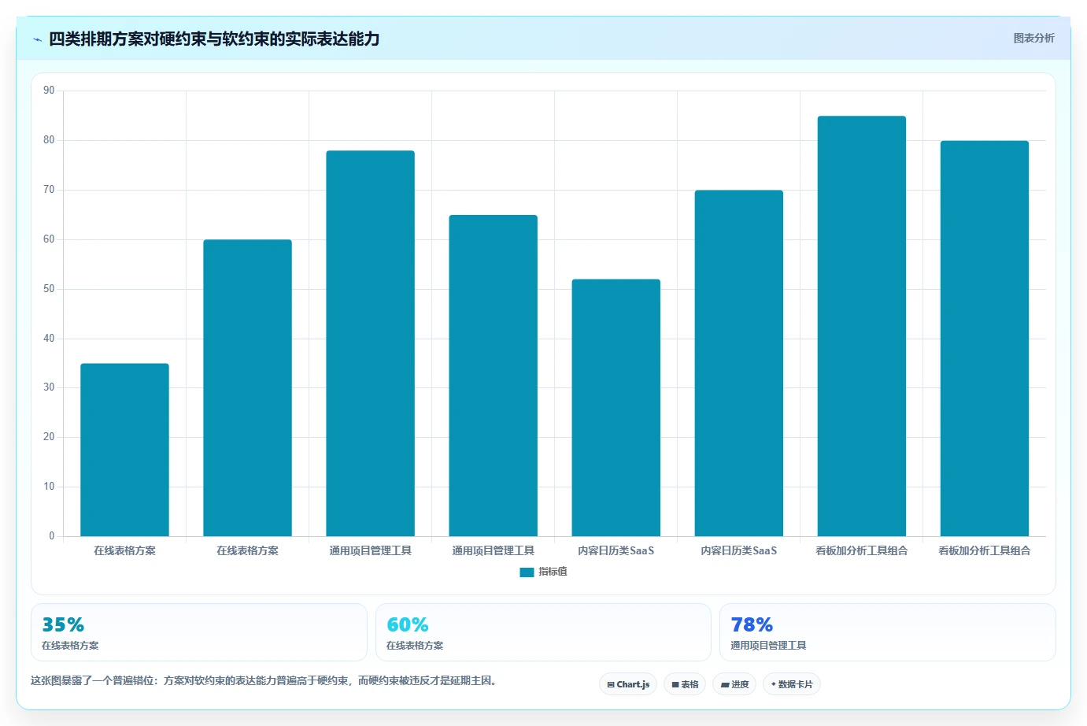This screenshot has height=726, width=1087.
Task: Click the bar reaching 78
Action: pyautogui.click(x=370, y=343)
